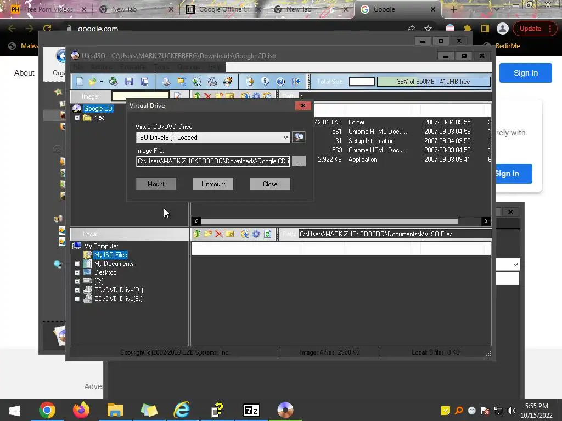Click the Refresh icon in Local toolbar

coord(267,234)
